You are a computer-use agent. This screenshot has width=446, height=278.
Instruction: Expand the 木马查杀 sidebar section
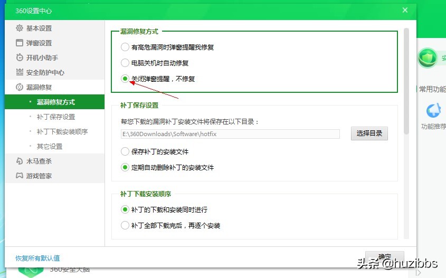click(x=54, y=161)
